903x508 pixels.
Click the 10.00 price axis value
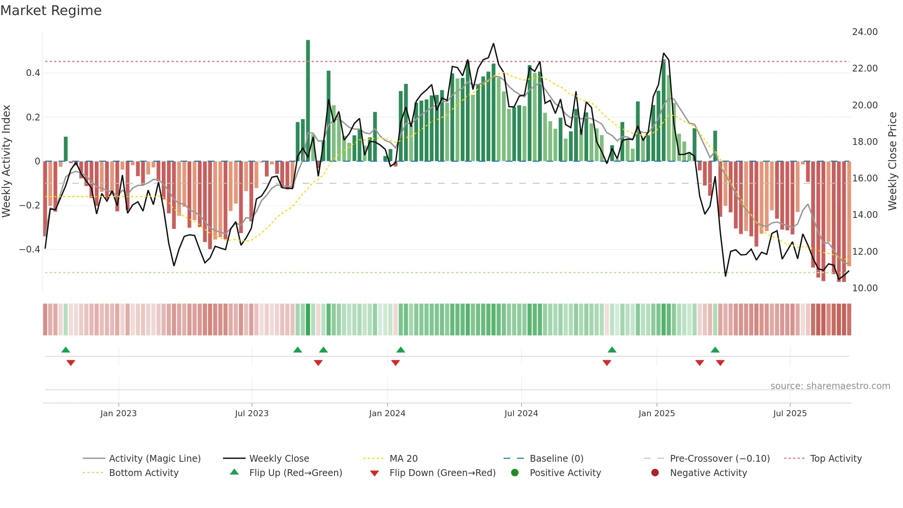[865, 288]
